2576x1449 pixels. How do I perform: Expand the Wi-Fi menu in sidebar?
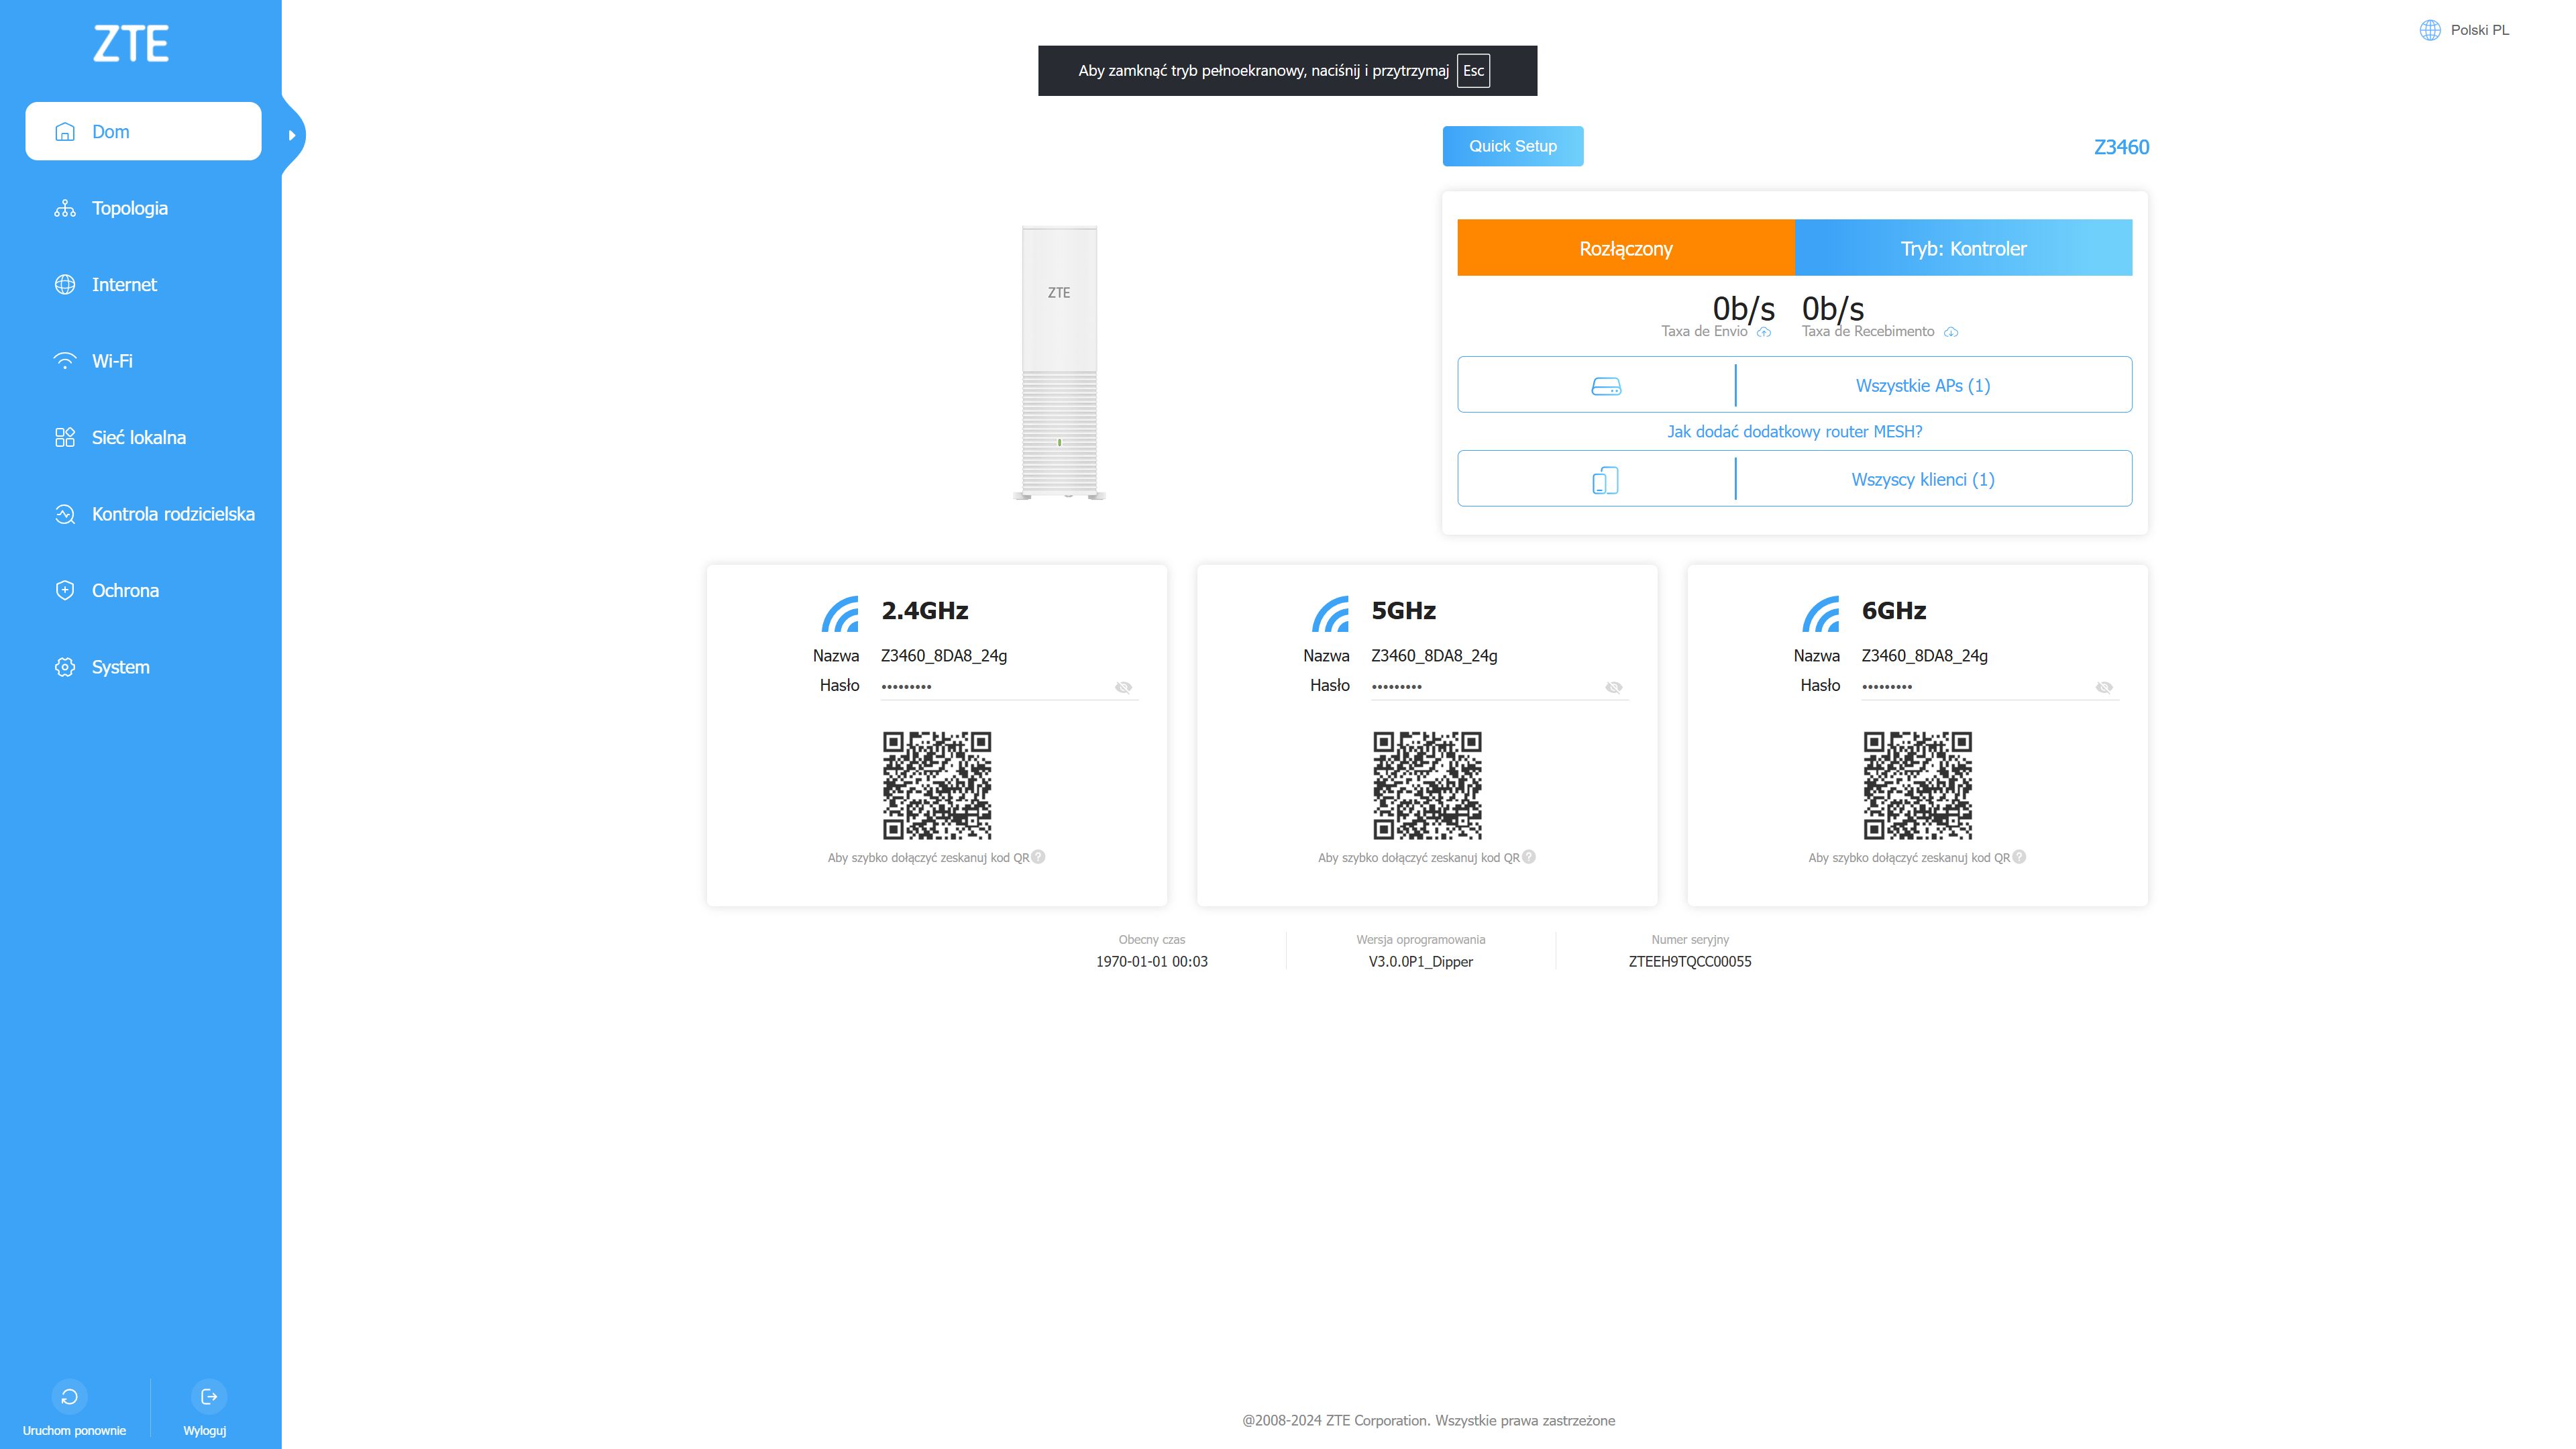pyautogui.click(x=112, y=361)
